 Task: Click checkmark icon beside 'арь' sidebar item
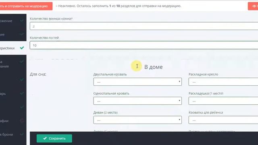click(22, 93)
